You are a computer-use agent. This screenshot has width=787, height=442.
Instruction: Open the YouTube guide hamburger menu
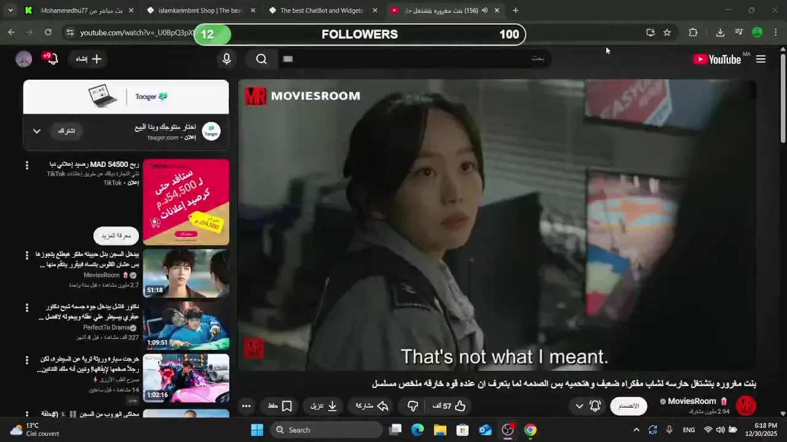click(761, 59)
